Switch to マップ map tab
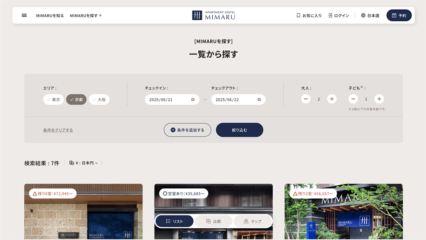The width and height of the screenshot is (426, 240). [x=253, y=221]
